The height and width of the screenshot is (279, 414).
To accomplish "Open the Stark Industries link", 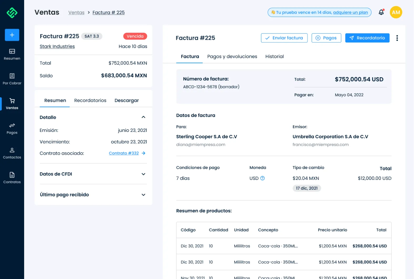I will tap(57, 46).
